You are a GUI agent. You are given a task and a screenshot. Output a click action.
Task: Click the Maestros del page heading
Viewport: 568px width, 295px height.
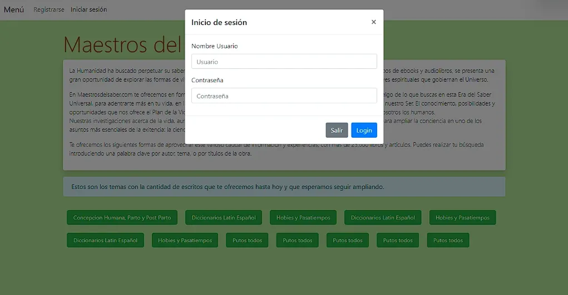click(123, 44)
